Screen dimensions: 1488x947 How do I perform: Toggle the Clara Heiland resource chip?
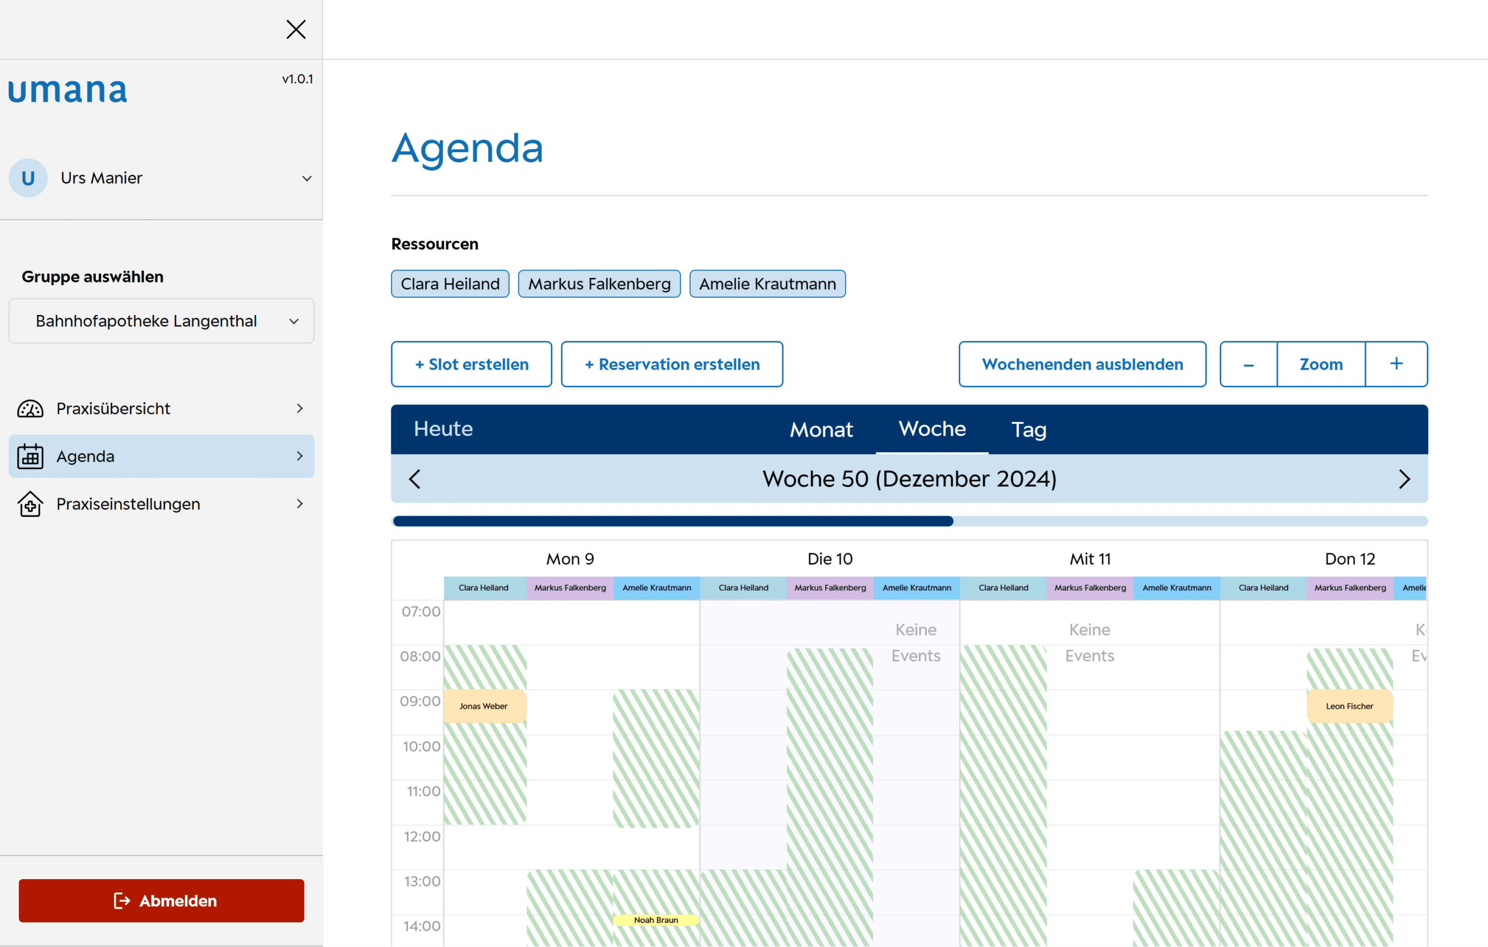pos(450,284)
